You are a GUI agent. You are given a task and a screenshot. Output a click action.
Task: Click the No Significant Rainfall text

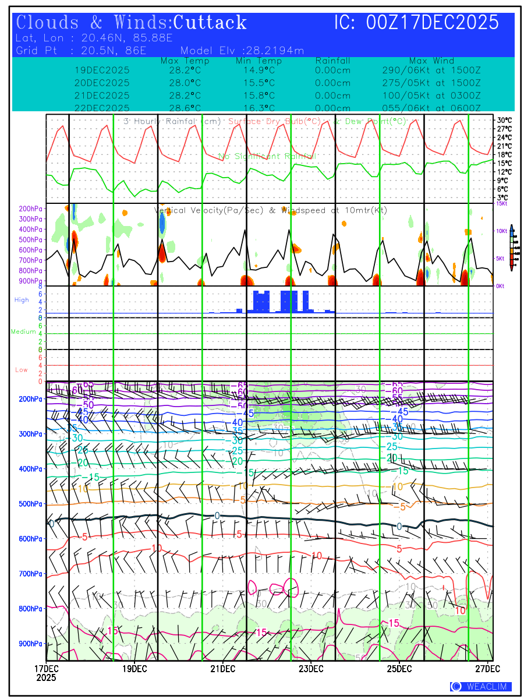pos(267,156)
